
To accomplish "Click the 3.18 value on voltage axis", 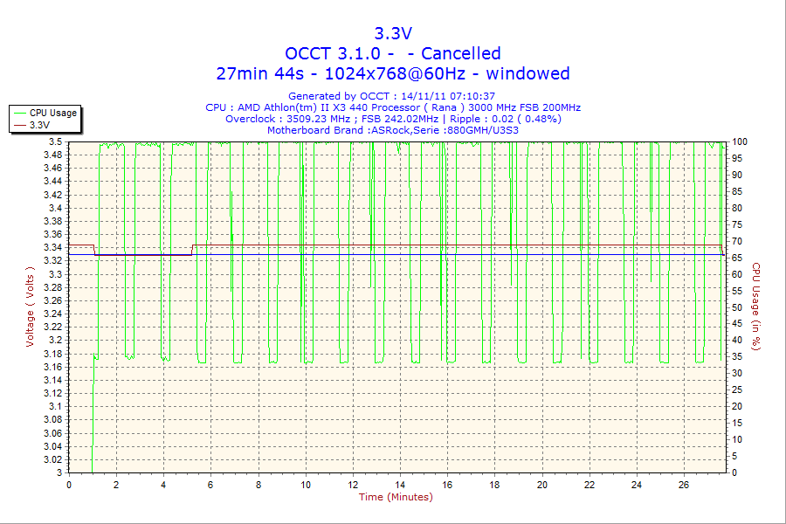I will [53, 354].
